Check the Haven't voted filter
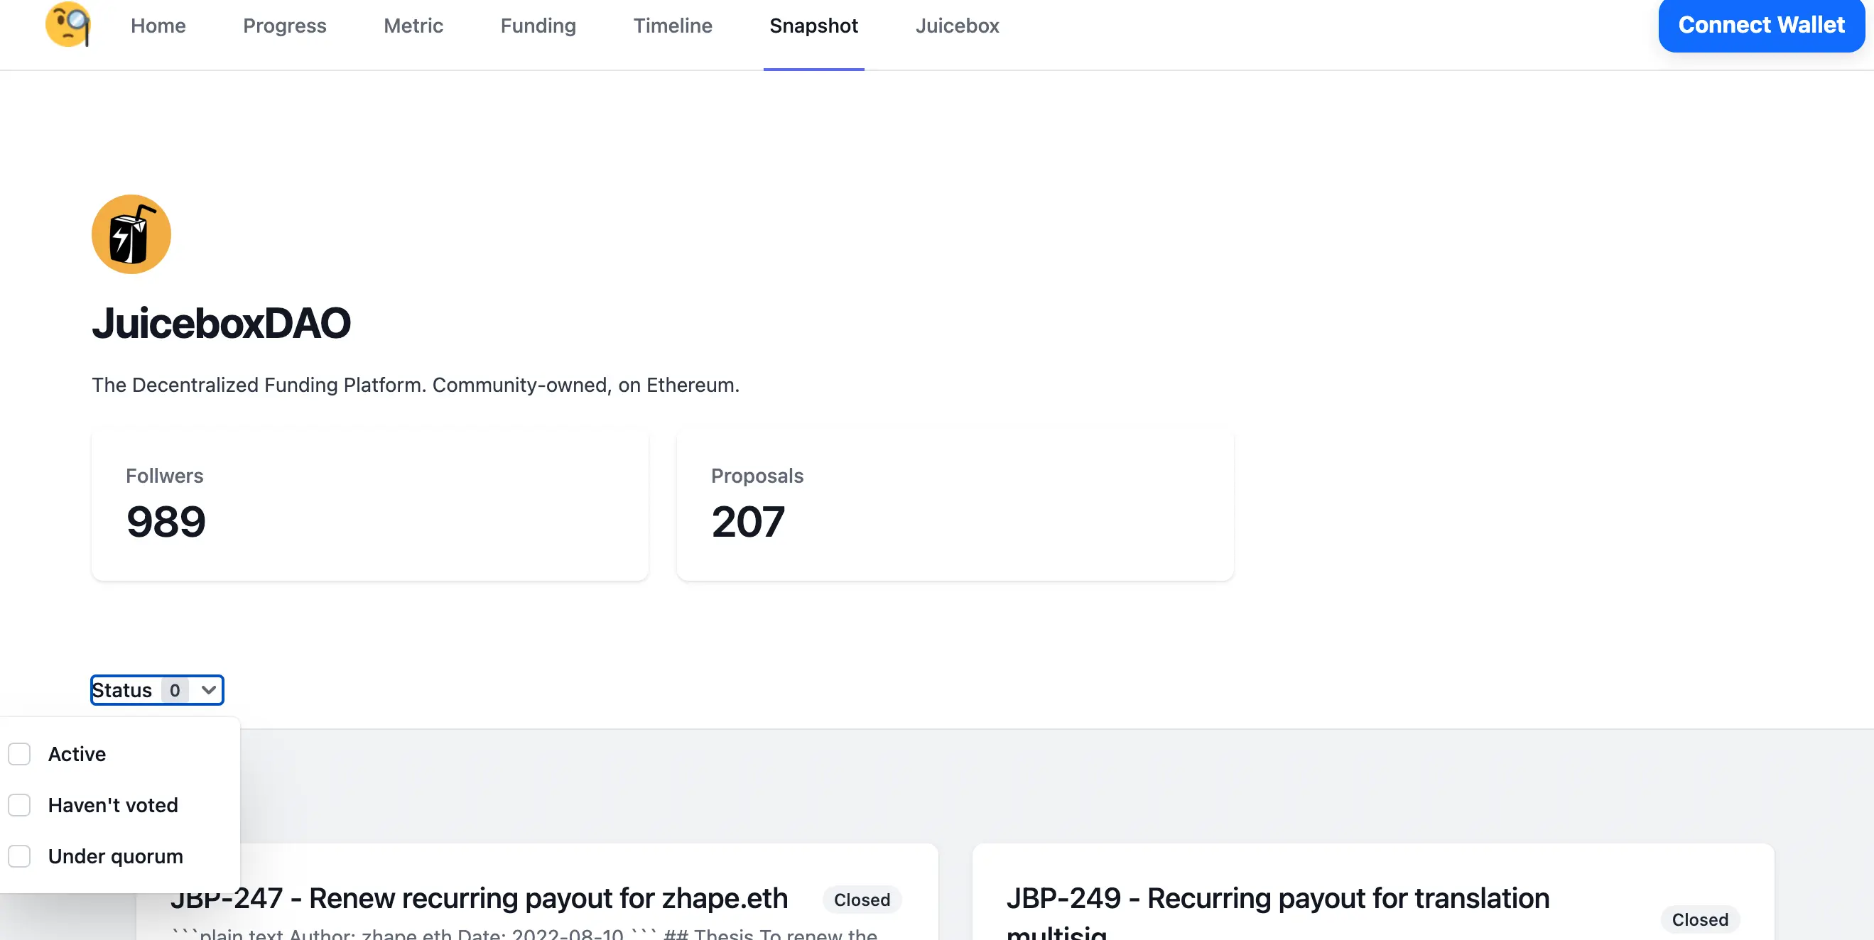This screenshot has height=940, width=1874. tap(20, 805)
